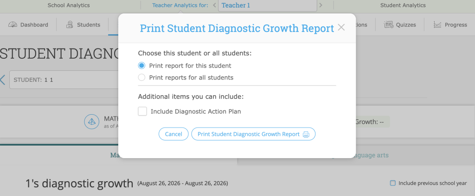The width and height of the screenshot is (475, 196).
Task: Open the Progress menu item
Action: pos(450,25)
